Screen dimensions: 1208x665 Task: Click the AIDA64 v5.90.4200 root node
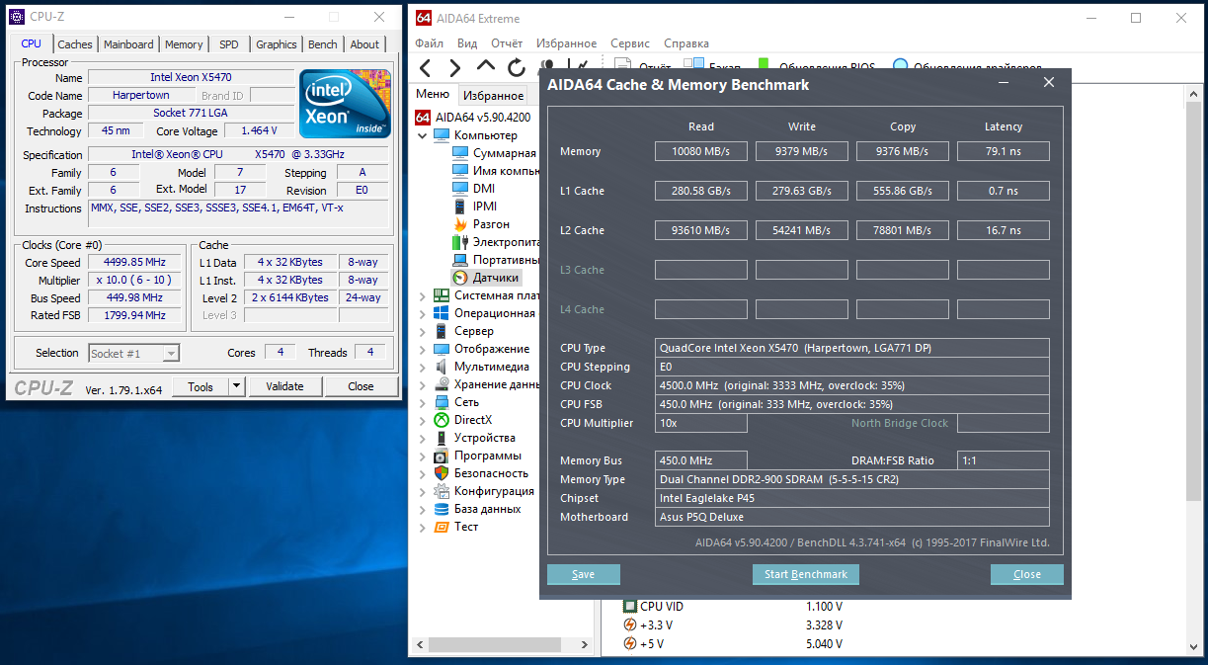point(473,118)
